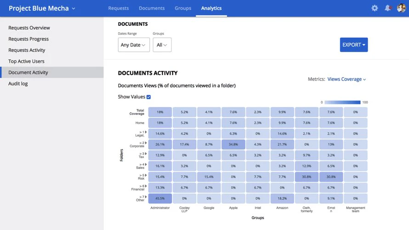Click the 9.9% Amazon Total Coverage cell
The height and width of the screenshot is (230, 409).
[x=282, y=112]
